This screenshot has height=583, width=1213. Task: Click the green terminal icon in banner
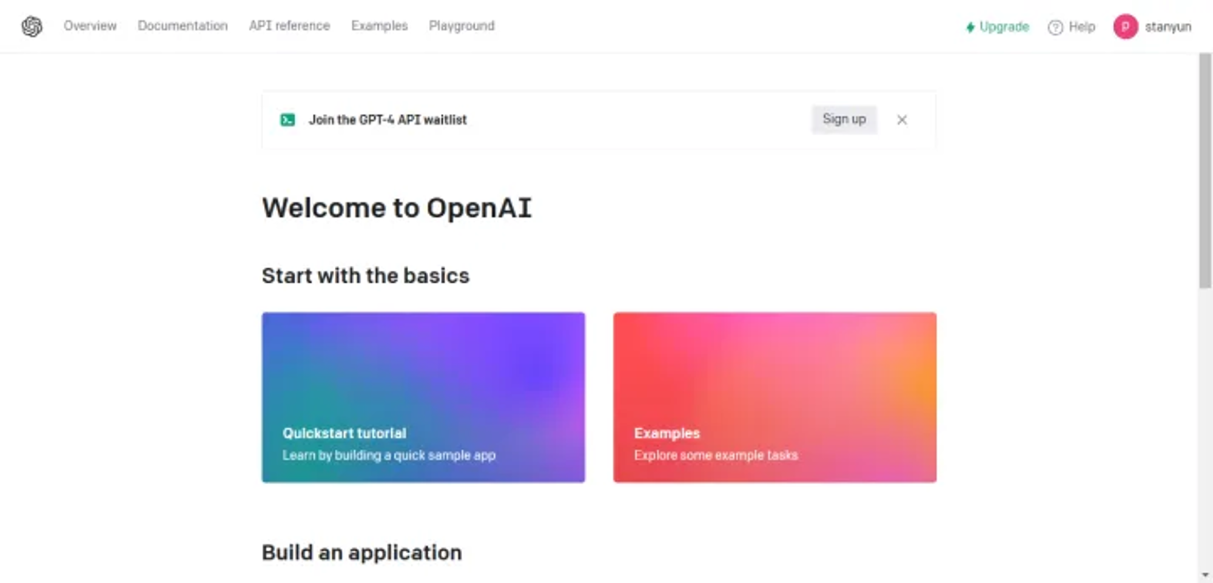pyautogui.click(x=287, y=120)
